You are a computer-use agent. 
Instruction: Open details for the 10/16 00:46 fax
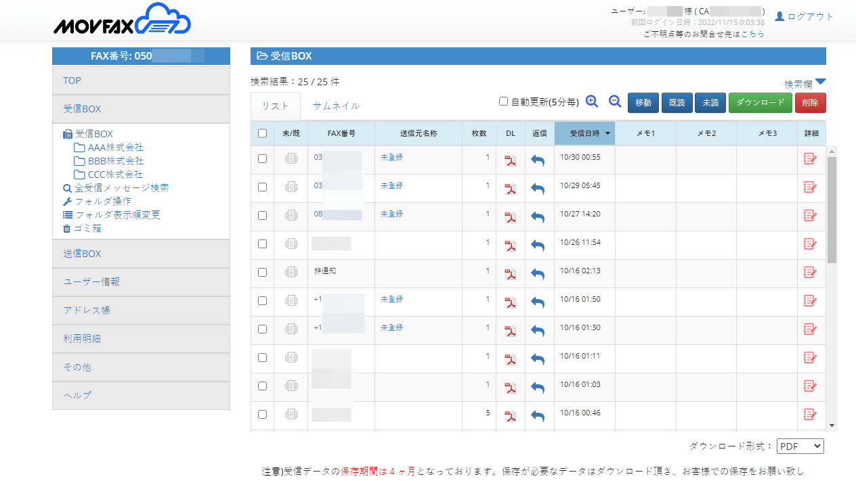point(810,415)
